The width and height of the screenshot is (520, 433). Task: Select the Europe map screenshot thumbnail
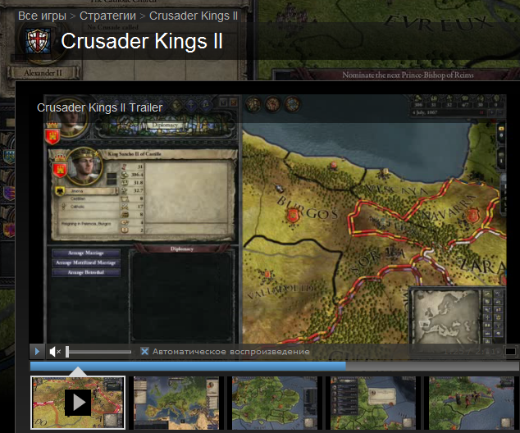(x=176, y=403)
